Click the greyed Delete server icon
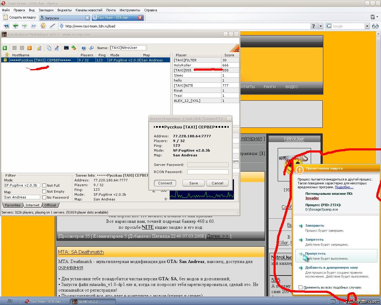 (x=22, y=48)
